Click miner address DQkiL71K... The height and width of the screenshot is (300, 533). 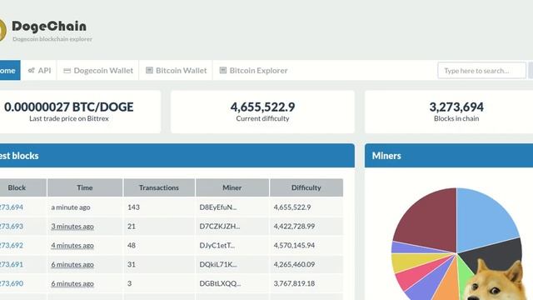pyautogui.click(x=218, y=264)
